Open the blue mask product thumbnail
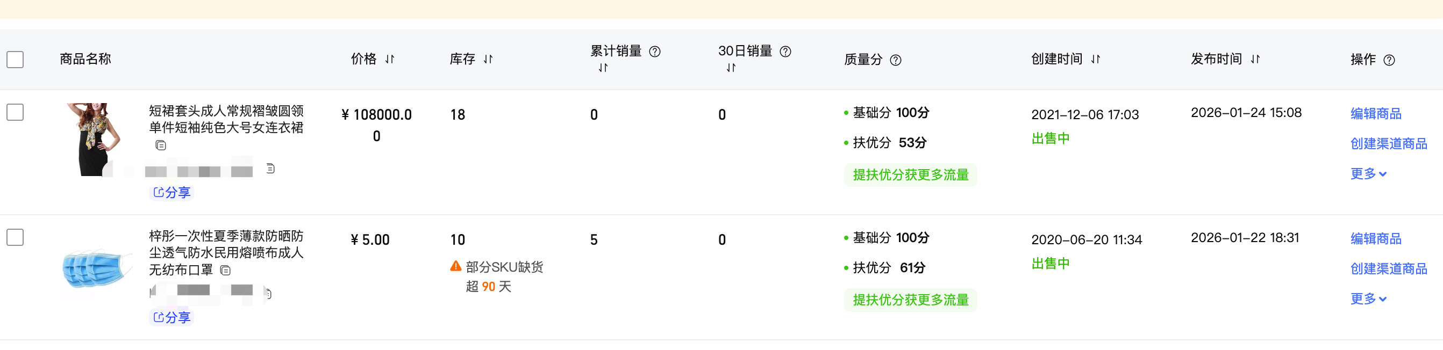 tap(97, 269)
